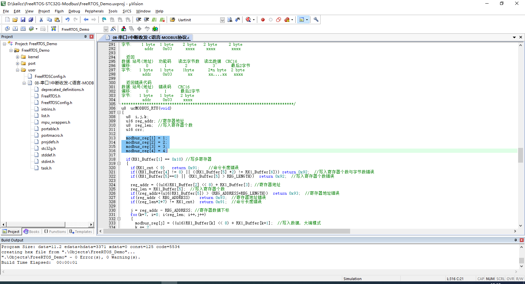Screen dimensions: 525x284
Task: Click the Copy icon in toolbar
Action: pos(49,20)
